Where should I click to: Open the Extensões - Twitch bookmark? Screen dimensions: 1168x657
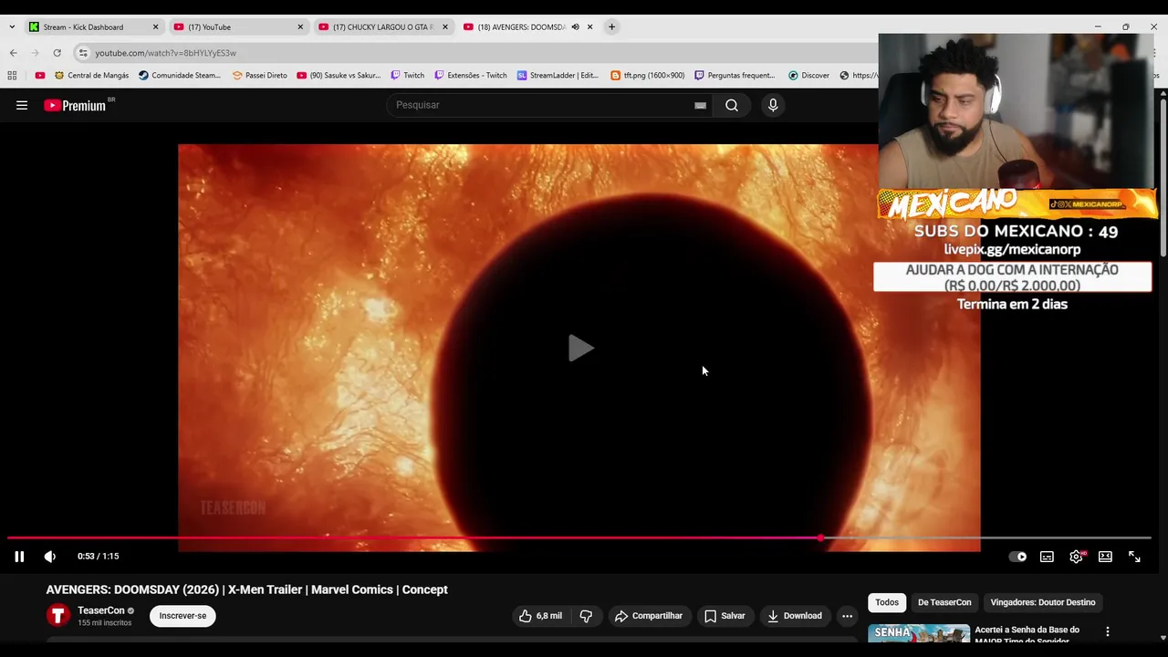tap(470, 76)
